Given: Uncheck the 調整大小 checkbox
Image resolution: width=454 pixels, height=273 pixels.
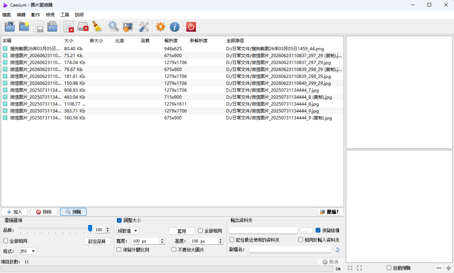Looking at the screenshot, I should tap(119, 220).
